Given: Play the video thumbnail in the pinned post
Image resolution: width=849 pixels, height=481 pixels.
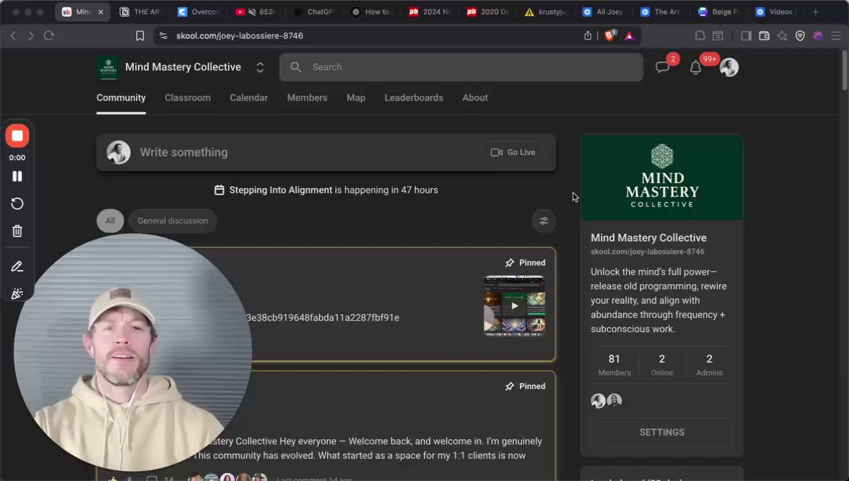Looking at the screenshot, I should coord(514,305).
